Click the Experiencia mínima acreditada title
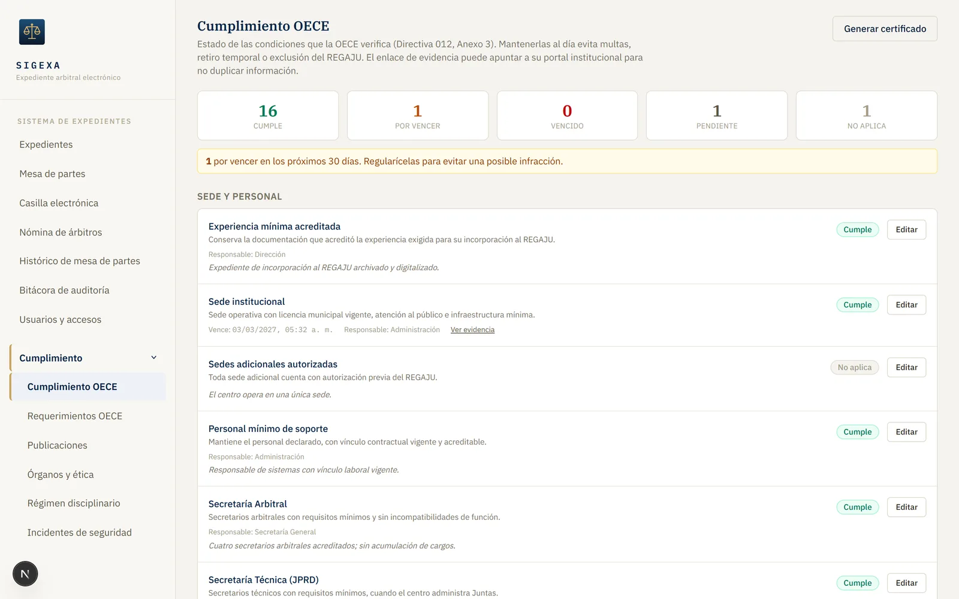This screenshot has height=599, width=959. point(275,226)
